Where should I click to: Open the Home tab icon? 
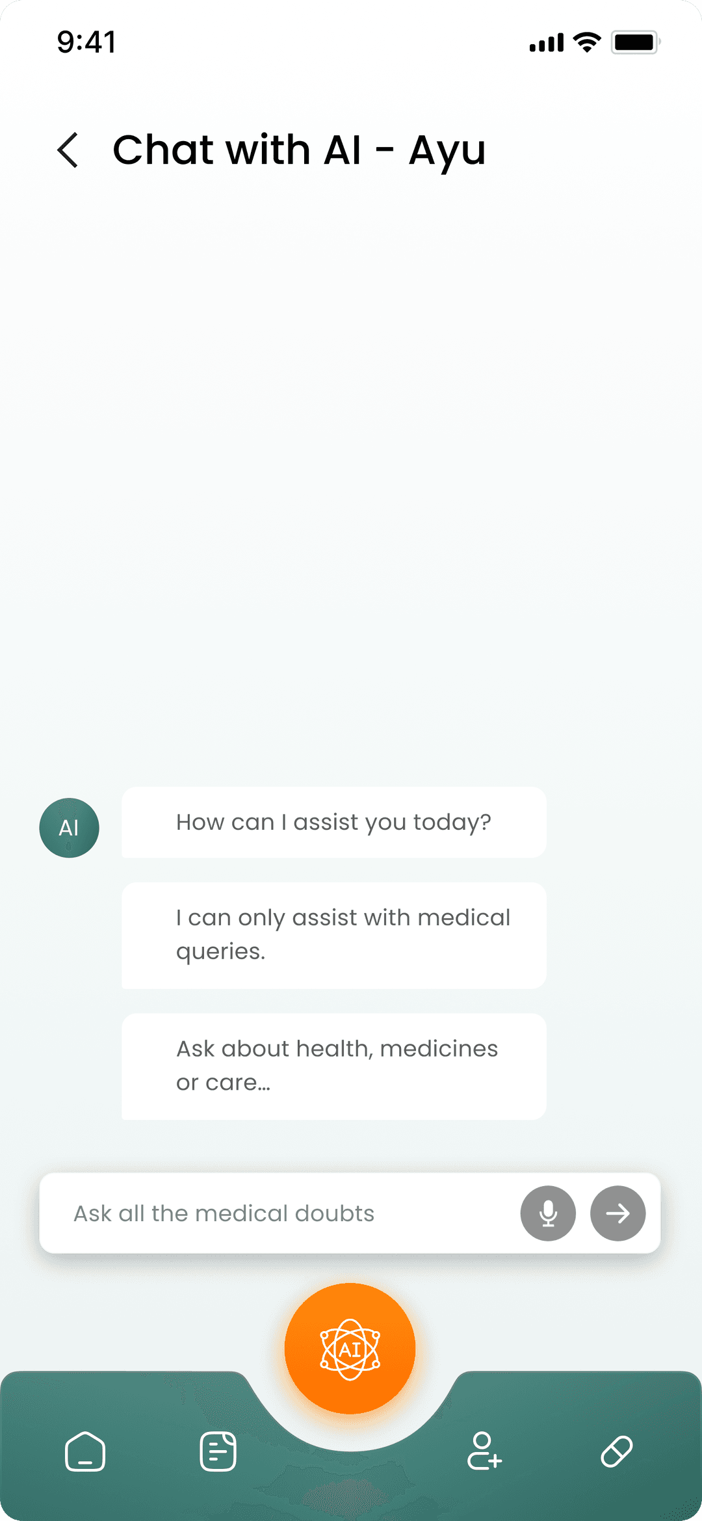(85, 1451)
